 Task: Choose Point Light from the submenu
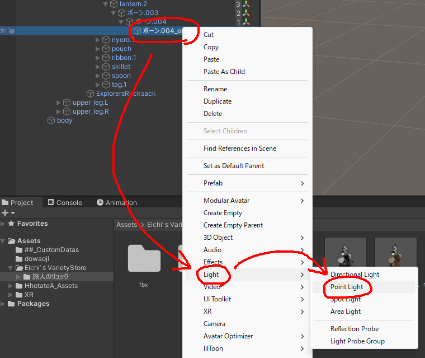coord(347,287)
